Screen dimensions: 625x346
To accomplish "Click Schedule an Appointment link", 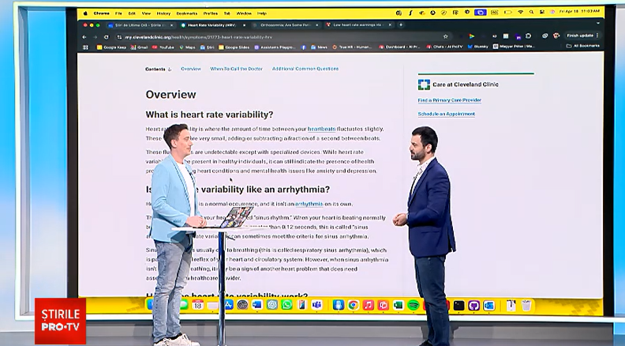I will 446,114.
